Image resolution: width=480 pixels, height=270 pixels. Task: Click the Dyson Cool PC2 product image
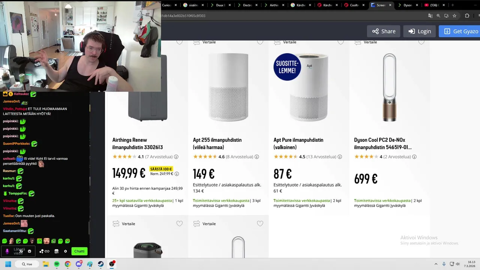pyautogui.click(x=389, y=87)
